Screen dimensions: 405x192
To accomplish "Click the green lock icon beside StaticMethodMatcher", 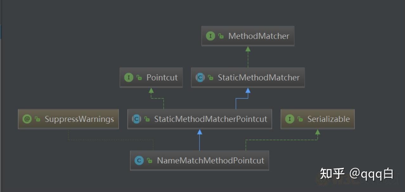I will [210, 78].
